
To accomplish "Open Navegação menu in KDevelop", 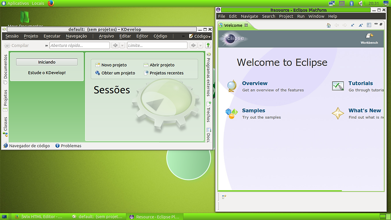I will pyautogui.click(x=76, y=36).
